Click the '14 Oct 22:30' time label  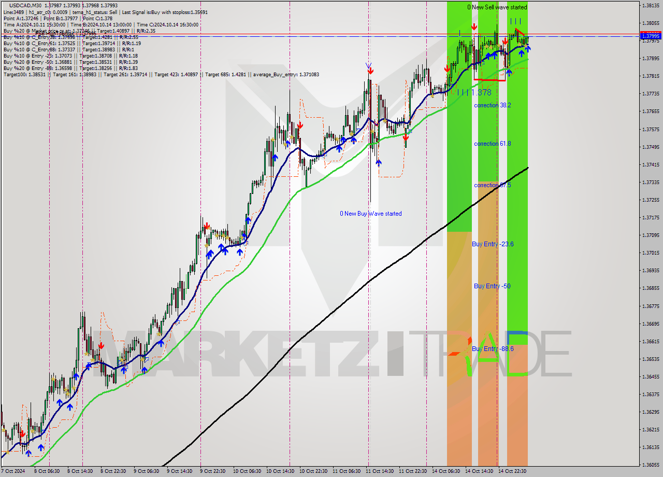[x=512, y=471]
